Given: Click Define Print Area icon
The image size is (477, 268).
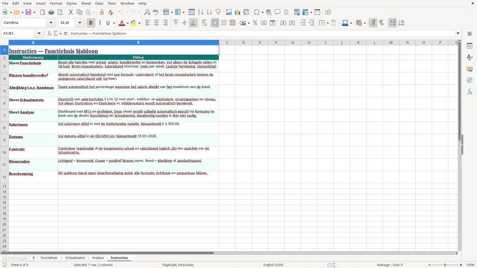Looking at the screenshot, I should (x=297, y=12).
